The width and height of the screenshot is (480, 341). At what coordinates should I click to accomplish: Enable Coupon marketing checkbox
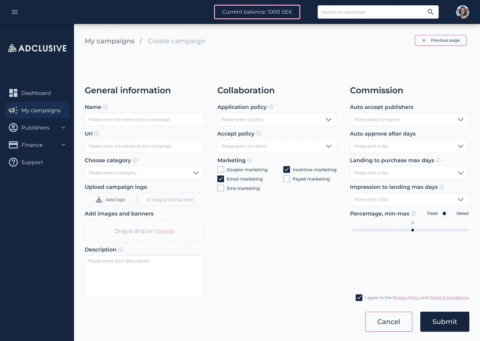pos(221,170)
